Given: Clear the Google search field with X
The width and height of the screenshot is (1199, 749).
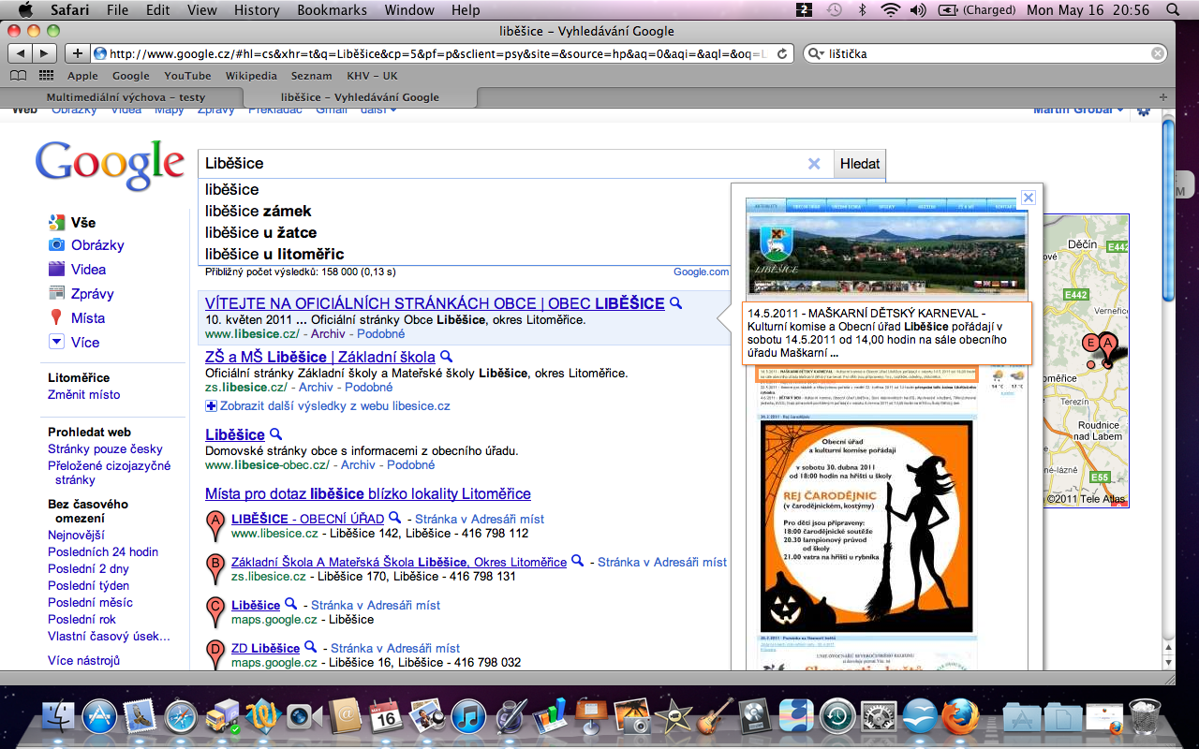Looking at the screenshot, I should tap(814, 164).
